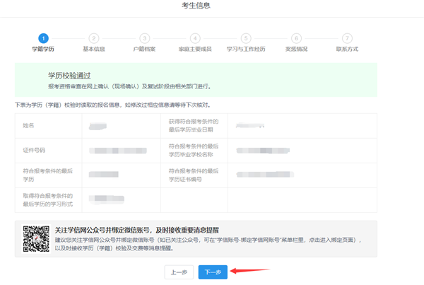Click the 报考资格审查在网上确认 notice text
This screenshot has height=285, width=424.
[x=129, y=86]
